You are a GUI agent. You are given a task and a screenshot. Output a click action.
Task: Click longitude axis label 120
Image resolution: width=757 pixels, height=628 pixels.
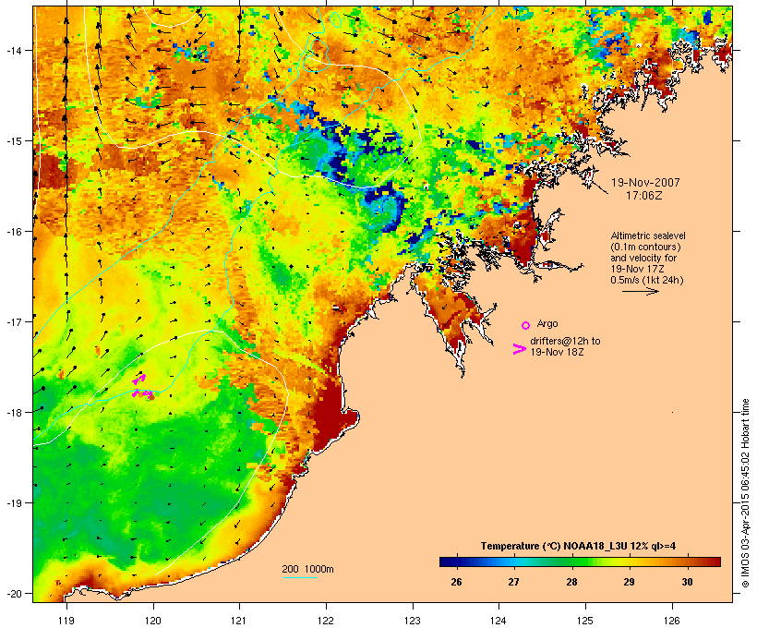[x=153, y=621]
